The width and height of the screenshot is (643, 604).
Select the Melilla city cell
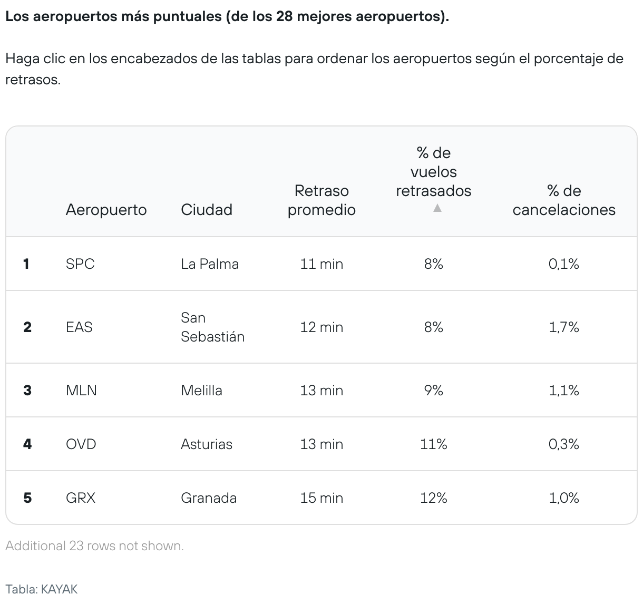[x=201, y=391]
